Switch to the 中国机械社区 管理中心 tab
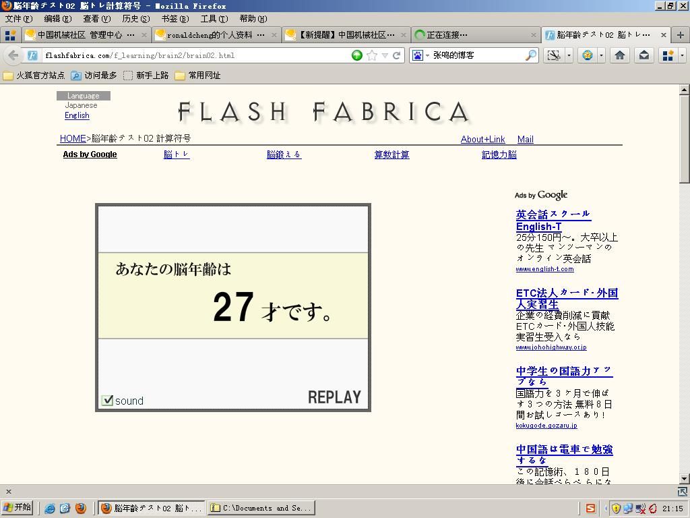Screen dimensions: 690x518 [86, 35]
